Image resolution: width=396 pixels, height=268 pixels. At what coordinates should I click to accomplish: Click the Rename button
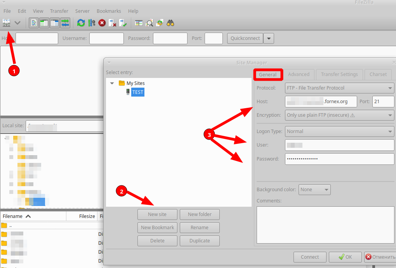(x=200, y=227)
